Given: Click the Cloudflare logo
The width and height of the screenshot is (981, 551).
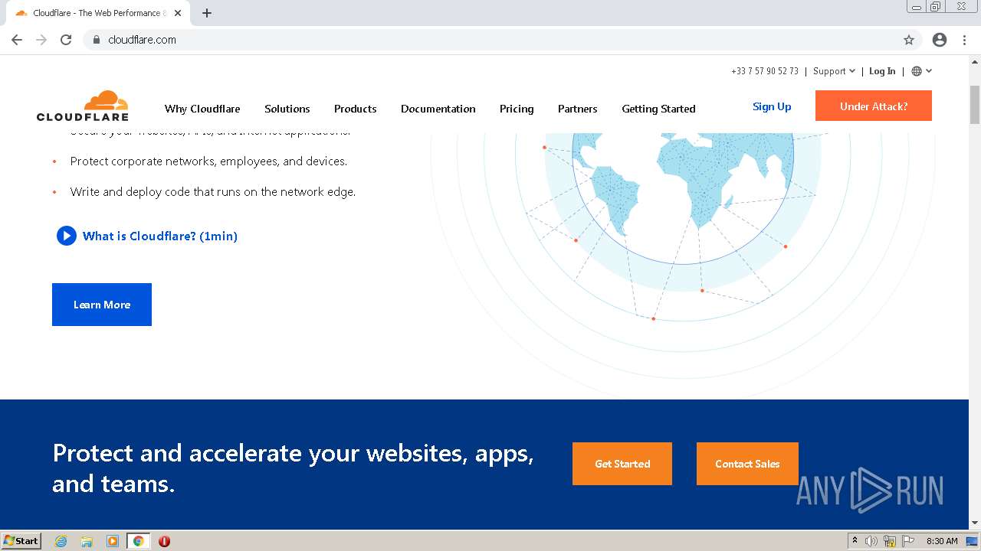Looking at the screenshot, I should pos(83,106).
